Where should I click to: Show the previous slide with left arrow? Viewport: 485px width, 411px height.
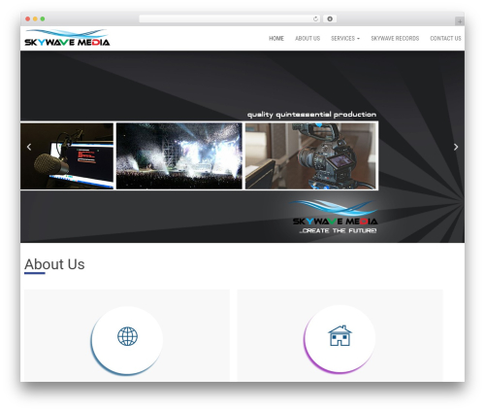[29, 147]
